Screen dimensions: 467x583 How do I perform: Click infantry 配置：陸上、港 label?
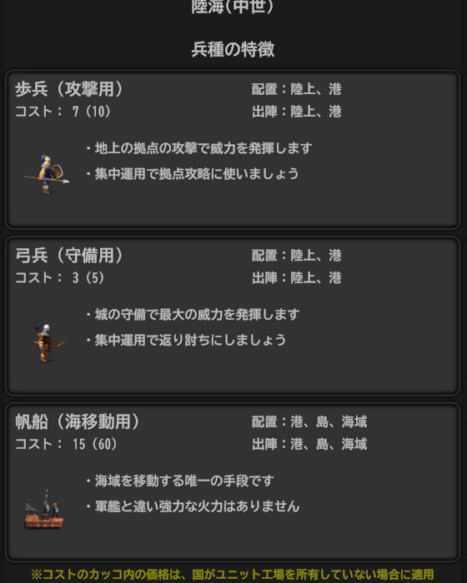296,89
